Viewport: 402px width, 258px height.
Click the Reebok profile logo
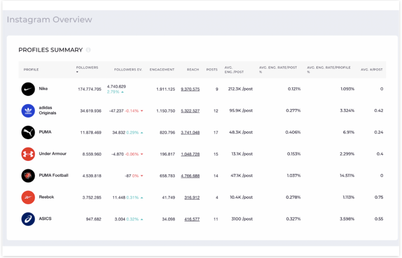pyautogui.click(x=28, y=197)
